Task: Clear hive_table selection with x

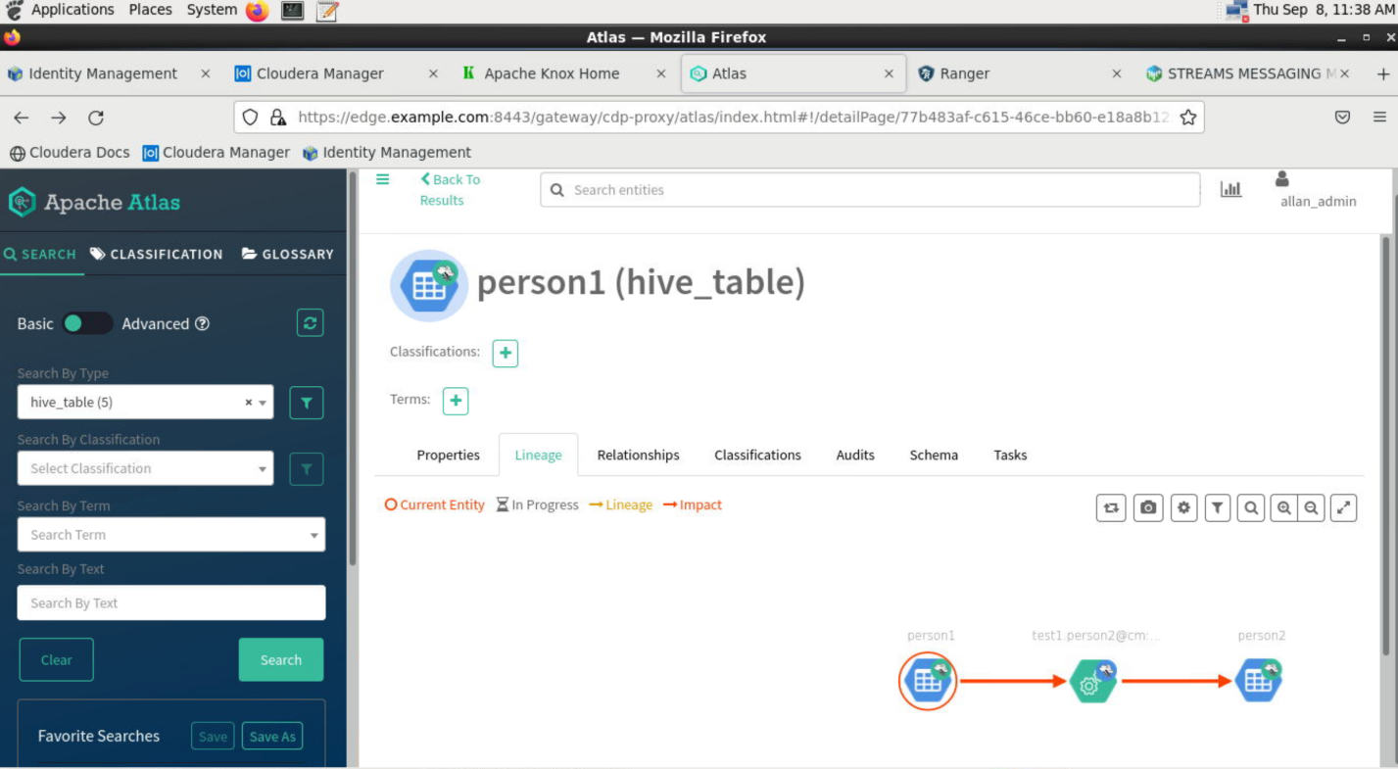Action: [248, 403]
